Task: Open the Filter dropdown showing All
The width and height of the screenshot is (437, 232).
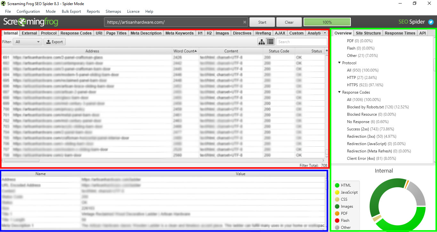Action: 28,42
